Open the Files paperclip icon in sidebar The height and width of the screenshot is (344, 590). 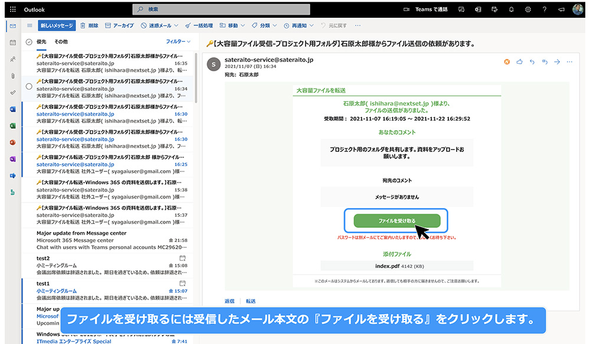tap(13, 76)
